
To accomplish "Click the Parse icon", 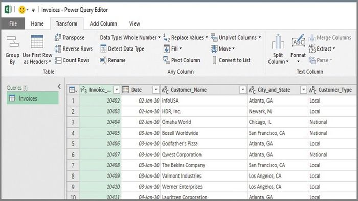I will point(312,60).
